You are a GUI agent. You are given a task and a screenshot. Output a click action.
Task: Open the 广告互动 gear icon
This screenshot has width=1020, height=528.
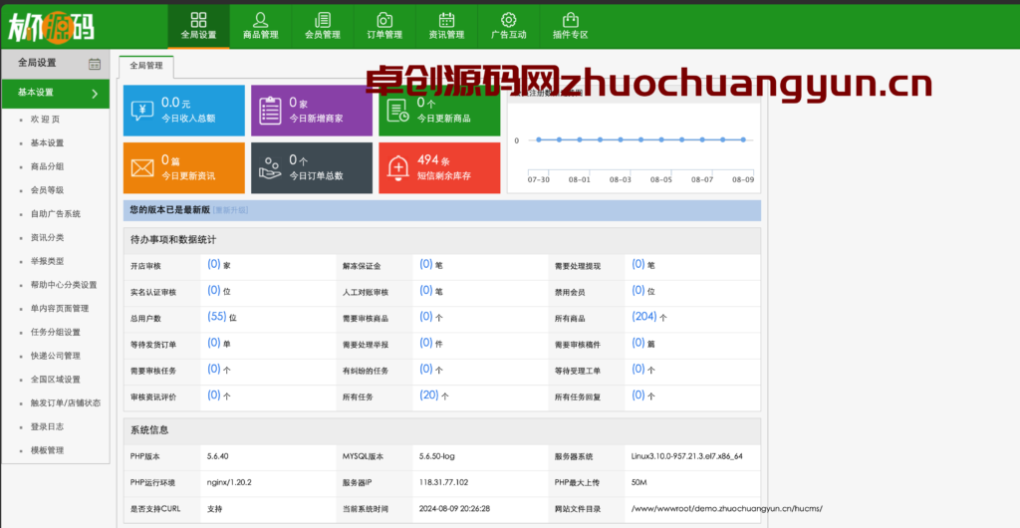508,20
